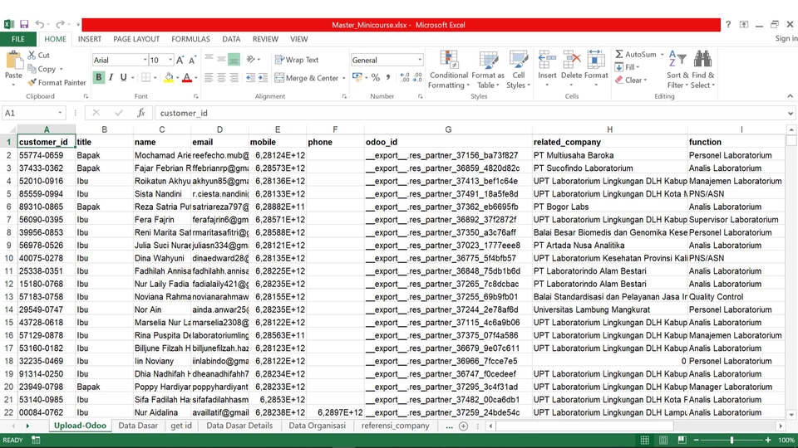798x448 pixels.
Task: Click the Borders icon
Action: (146, 78)
